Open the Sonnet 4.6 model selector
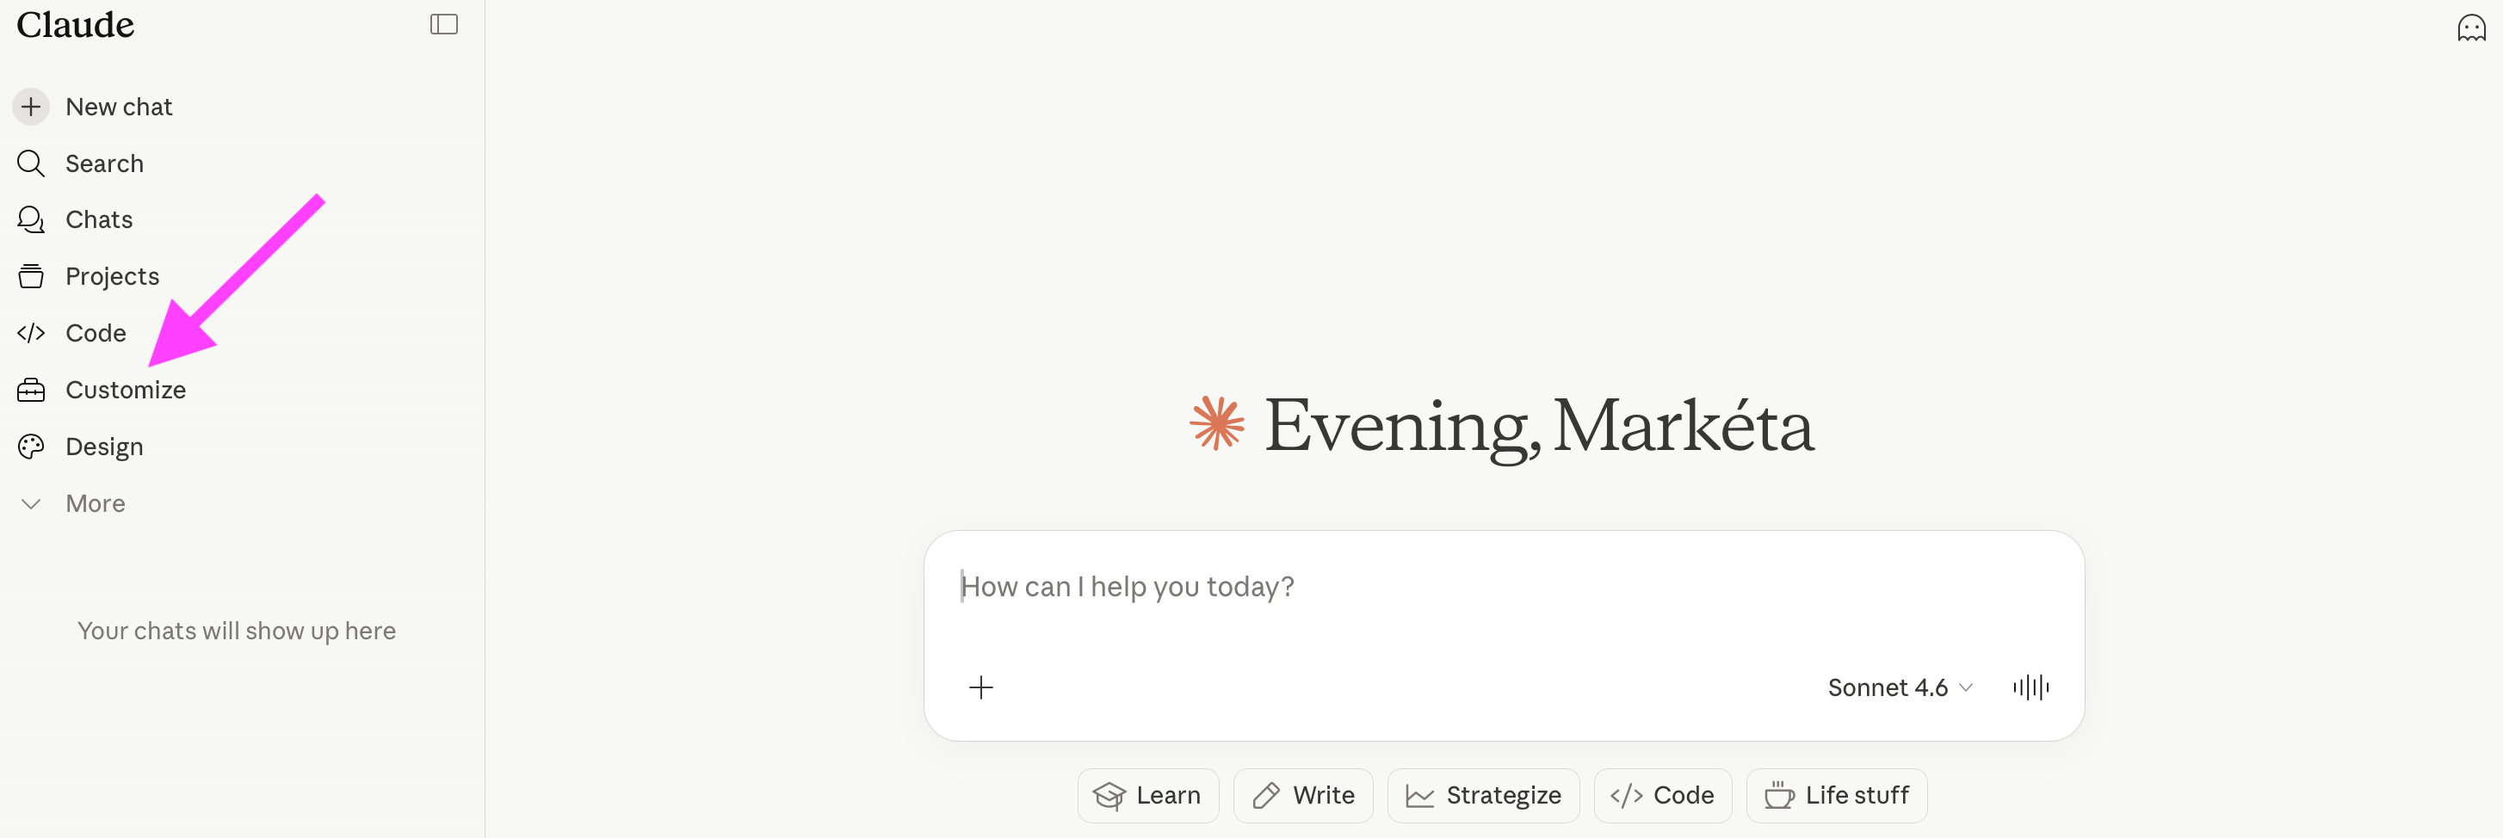 tap(1899, 687)
